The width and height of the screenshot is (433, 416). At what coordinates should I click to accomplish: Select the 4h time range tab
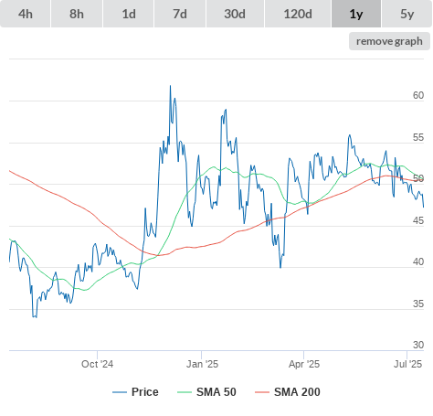point(26,14)
